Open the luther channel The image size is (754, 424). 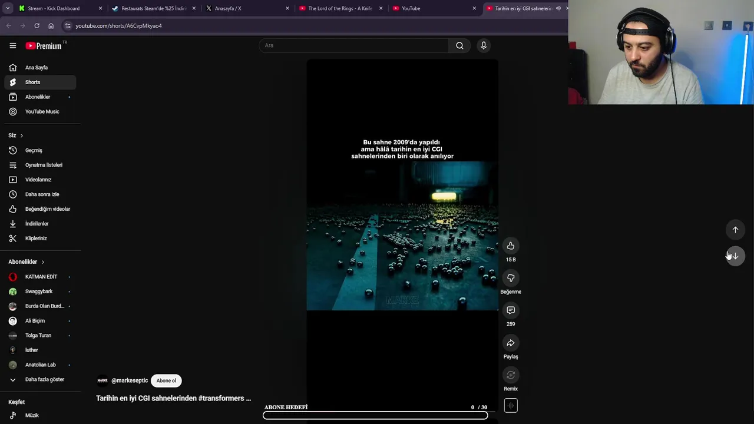(x=40, y=350)
